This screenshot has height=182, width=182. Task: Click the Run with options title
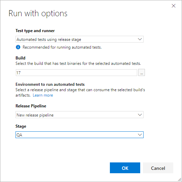click(x=38, y=14)
